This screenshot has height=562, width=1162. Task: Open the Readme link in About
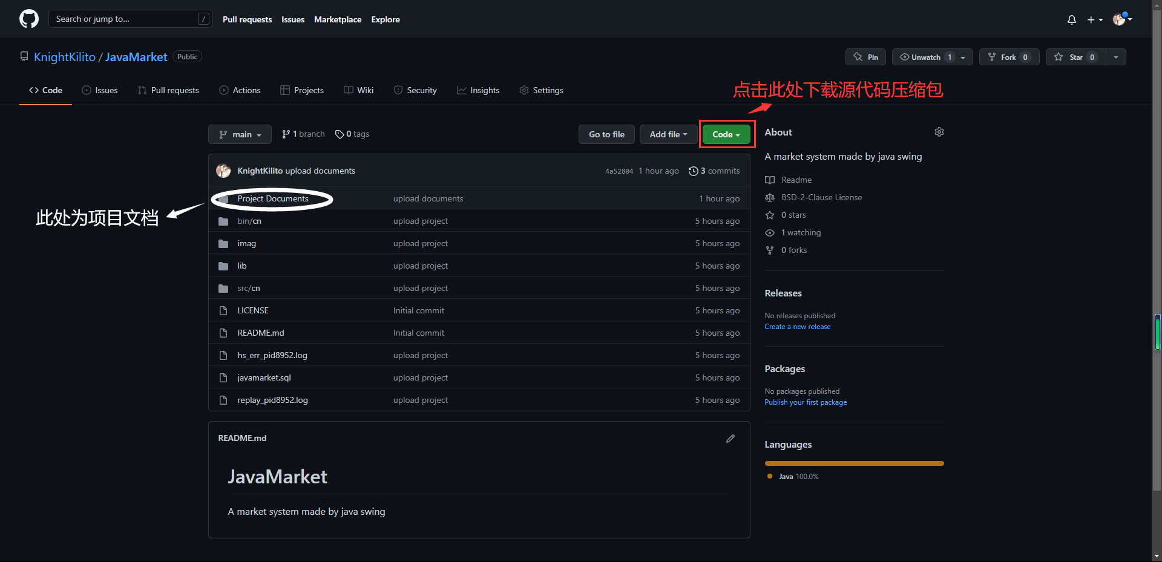point(789,180)
